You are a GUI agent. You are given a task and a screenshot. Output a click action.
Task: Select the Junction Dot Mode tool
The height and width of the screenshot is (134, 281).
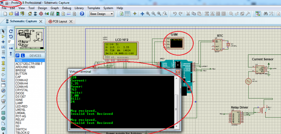click(x=3, y=42)
